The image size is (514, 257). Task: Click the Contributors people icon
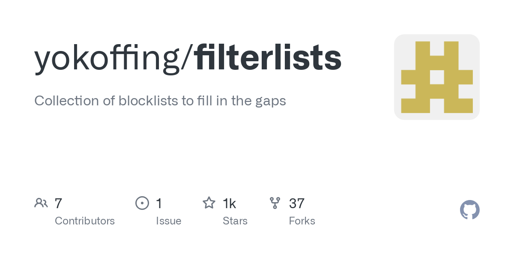click(41, 203)
